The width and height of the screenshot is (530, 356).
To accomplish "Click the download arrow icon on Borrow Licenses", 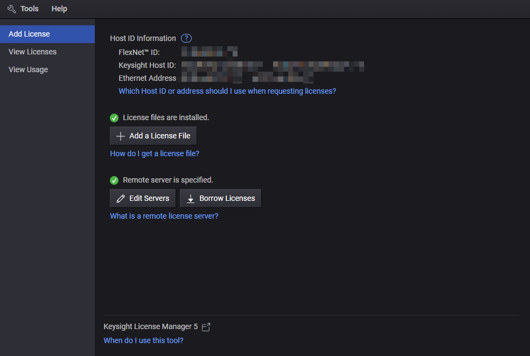I will point(191,199).
